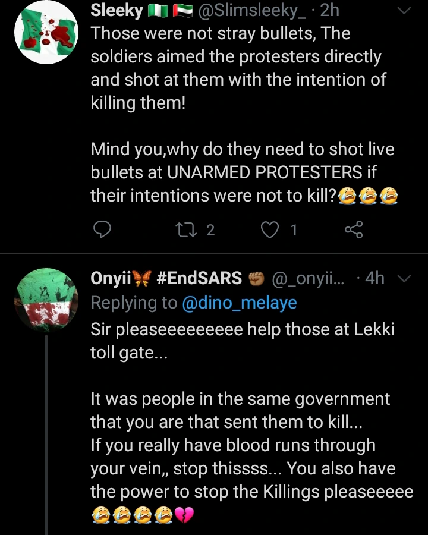View like count of 1 on Sleeky's tweet

(293, 229)
